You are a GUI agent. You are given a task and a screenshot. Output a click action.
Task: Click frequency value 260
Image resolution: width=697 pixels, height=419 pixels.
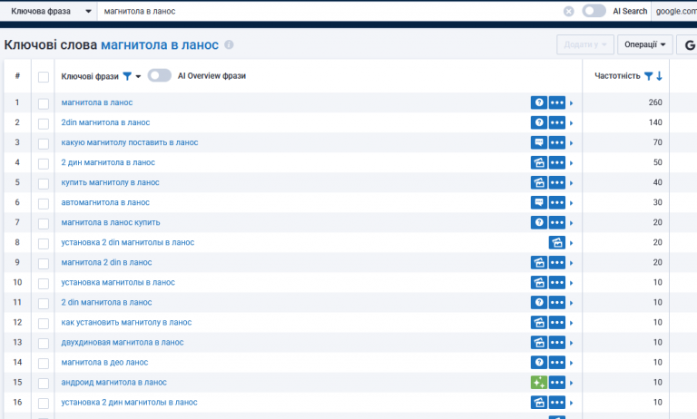(x=655, y=102)
